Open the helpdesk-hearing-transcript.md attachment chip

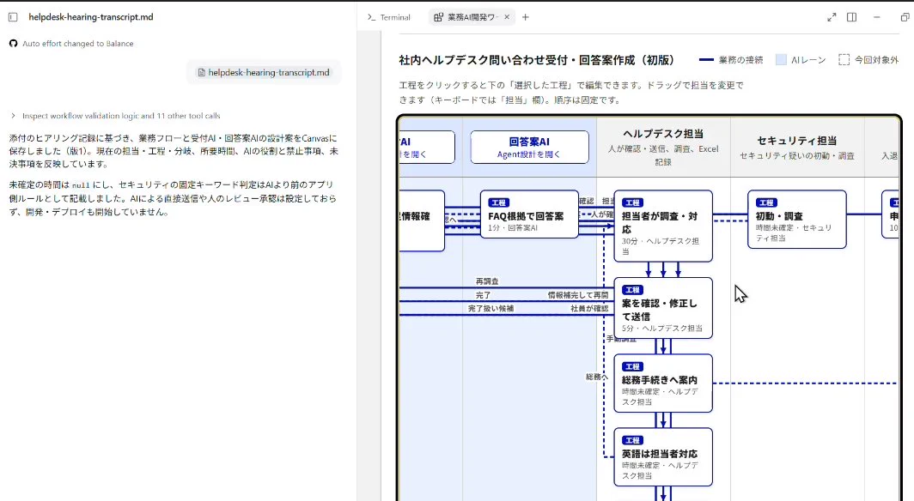pyautogui.click(x=264, y=73)
